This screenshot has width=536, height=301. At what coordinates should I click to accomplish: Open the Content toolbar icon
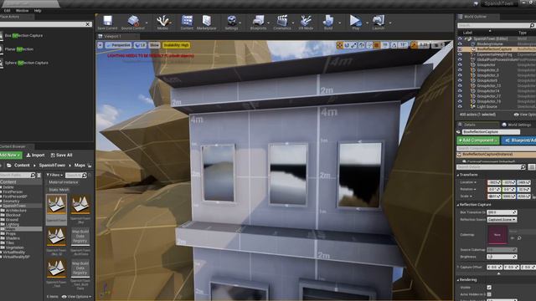(x=187, y=21)
